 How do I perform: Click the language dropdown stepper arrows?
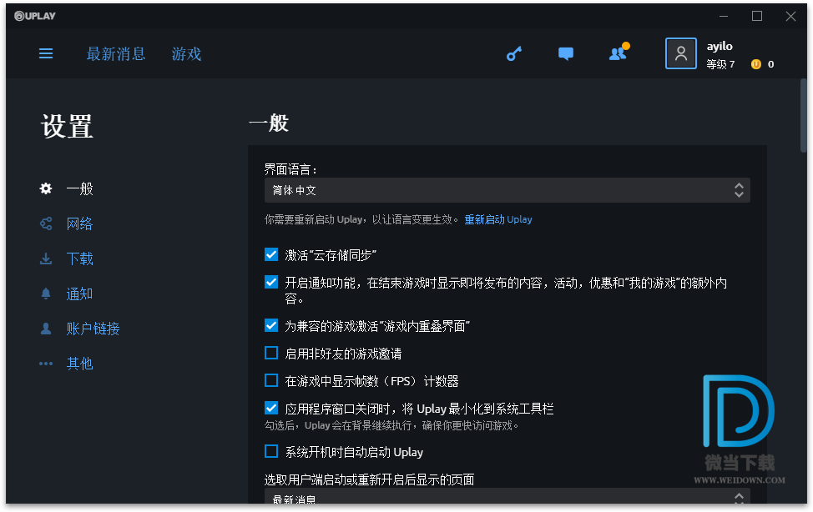739,190
